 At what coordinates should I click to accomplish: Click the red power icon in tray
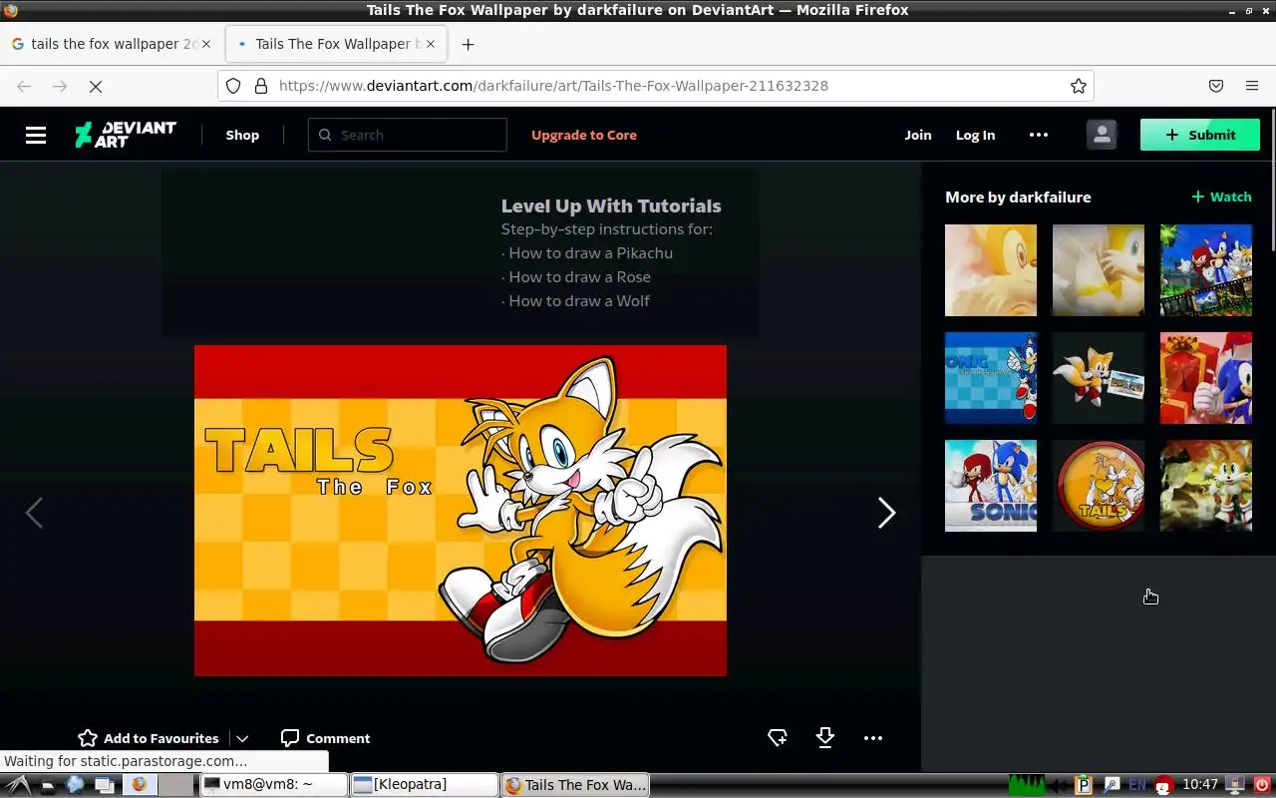[1262, 785]
